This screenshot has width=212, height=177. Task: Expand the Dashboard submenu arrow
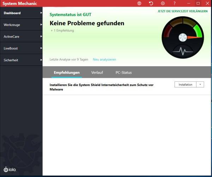41,13
